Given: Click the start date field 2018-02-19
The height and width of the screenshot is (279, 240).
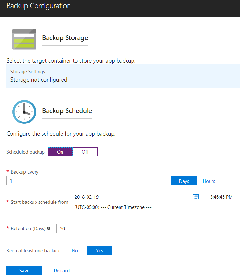Looking at the screenshot, I should tap(136, 197).
